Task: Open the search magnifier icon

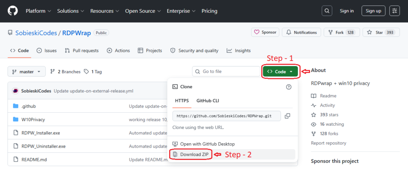Action: click(x=327, y=11)
